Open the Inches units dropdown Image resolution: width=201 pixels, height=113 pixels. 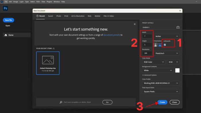[x=167, y=36]
